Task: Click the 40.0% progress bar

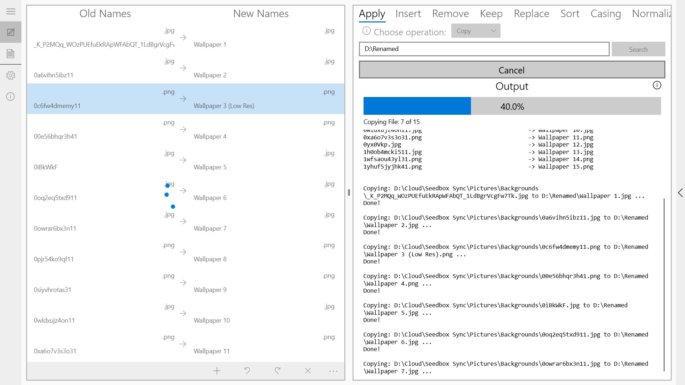Action: 512,106
